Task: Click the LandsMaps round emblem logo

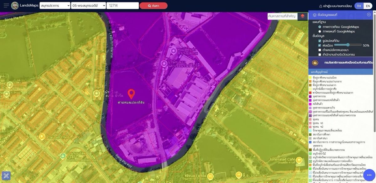Action: point(15,6)
